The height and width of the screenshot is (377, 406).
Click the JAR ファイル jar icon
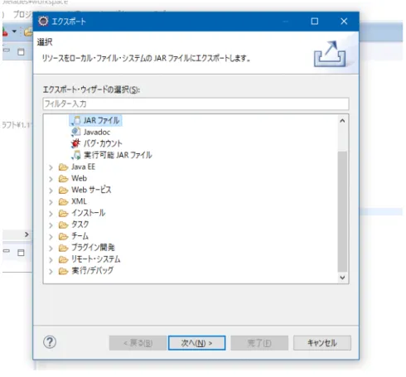(x=75, y=121)
